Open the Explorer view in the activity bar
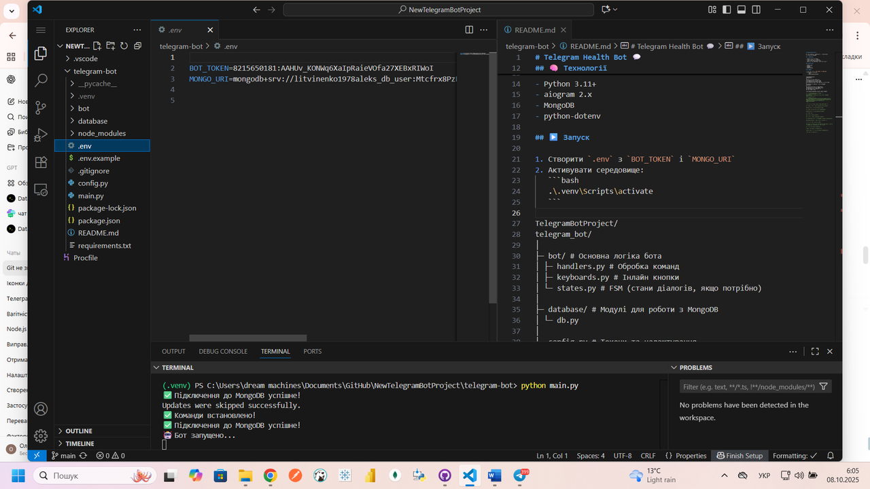 [x=41, y=54]
